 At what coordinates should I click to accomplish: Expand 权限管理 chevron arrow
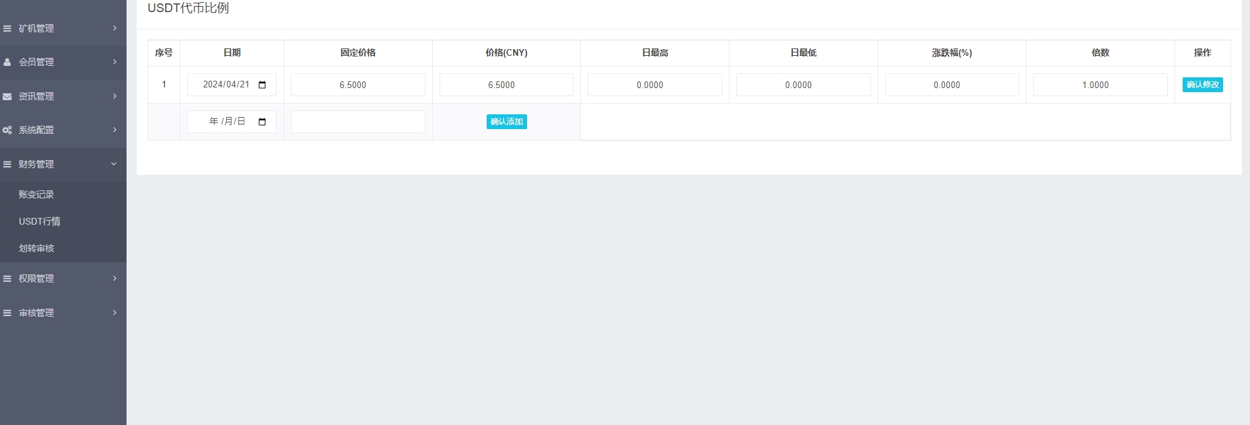114,278
